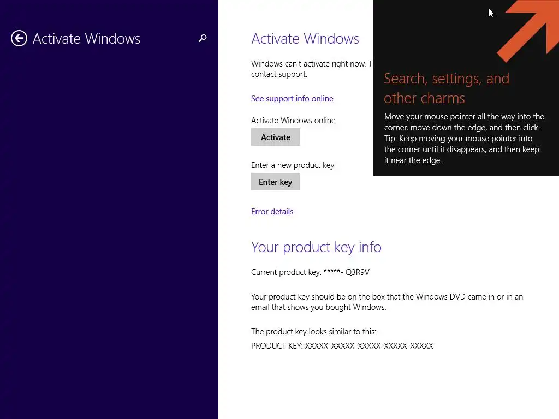Click the 'Move your mouse pointer' tip paragraph
559x419 pixels.
(464, 139)
